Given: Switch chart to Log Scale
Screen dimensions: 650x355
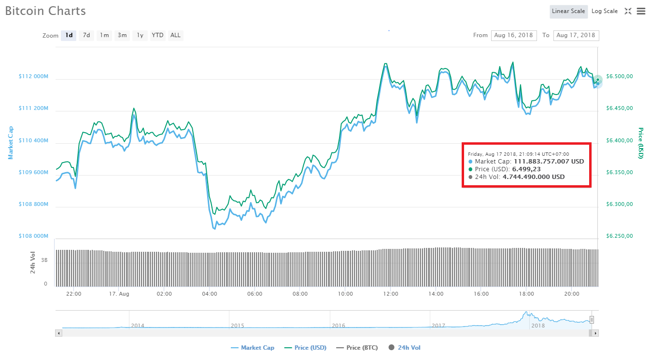Looking at the screenshot, I should [604, 11].
